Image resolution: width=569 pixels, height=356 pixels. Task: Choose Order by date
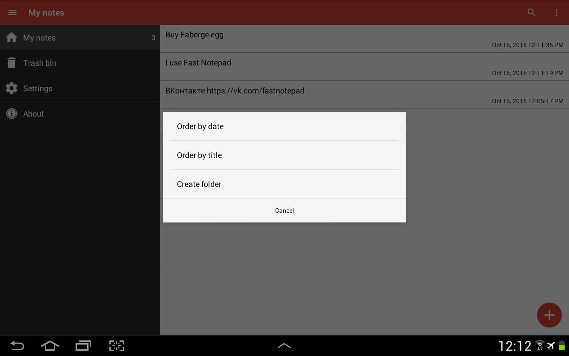284,126
